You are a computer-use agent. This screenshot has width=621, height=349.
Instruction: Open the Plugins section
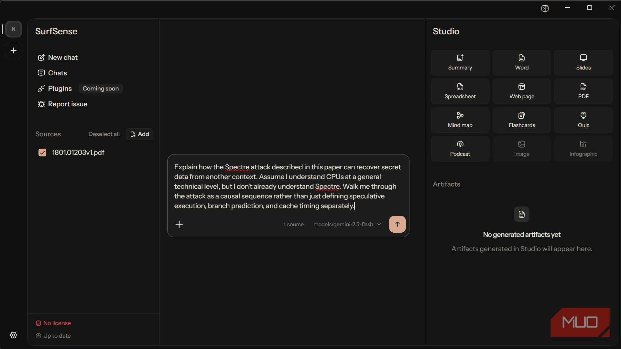click(x=55, y=89)
